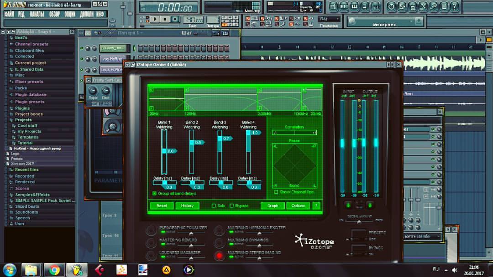Expand the Projects folder in browser

point(23,120)
